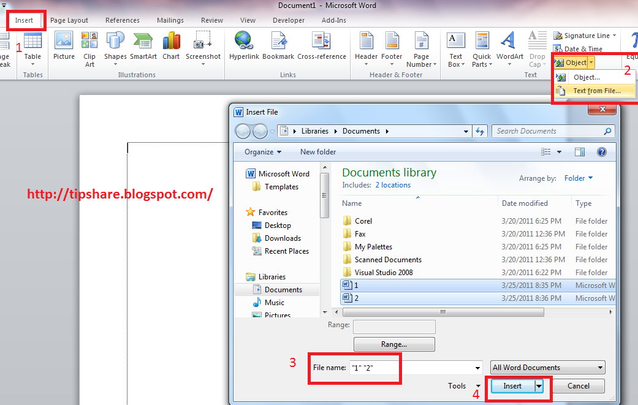
Task: Click the search magnifier icon
Action: (607, 131)
